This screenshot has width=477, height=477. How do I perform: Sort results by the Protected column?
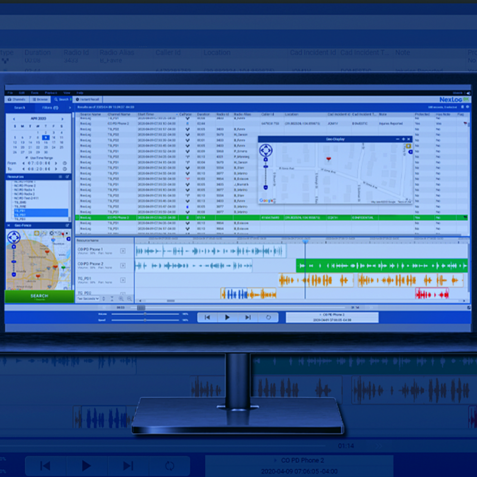(x=422, y=115)
